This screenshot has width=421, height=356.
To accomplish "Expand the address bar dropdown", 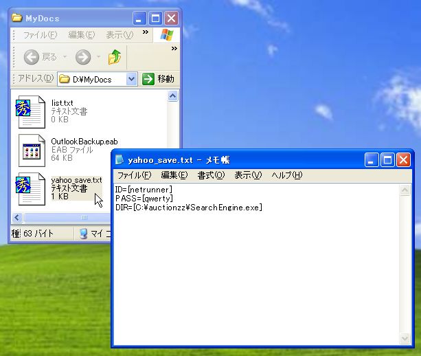I will pyautogui.click(x=132, y=79).
